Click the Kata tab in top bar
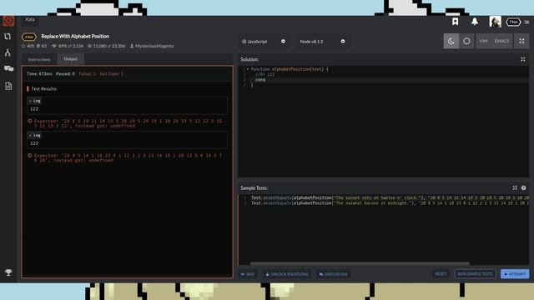The width and height of the screenshot is (534, 300). coord(30,20)
